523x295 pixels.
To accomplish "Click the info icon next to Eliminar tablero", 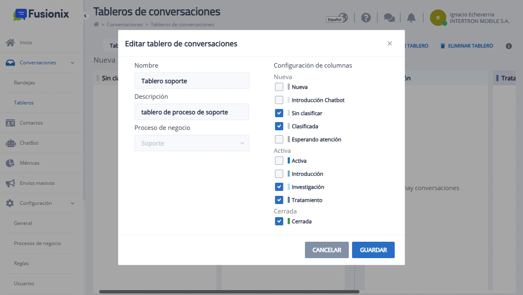I will click(509, 46).
